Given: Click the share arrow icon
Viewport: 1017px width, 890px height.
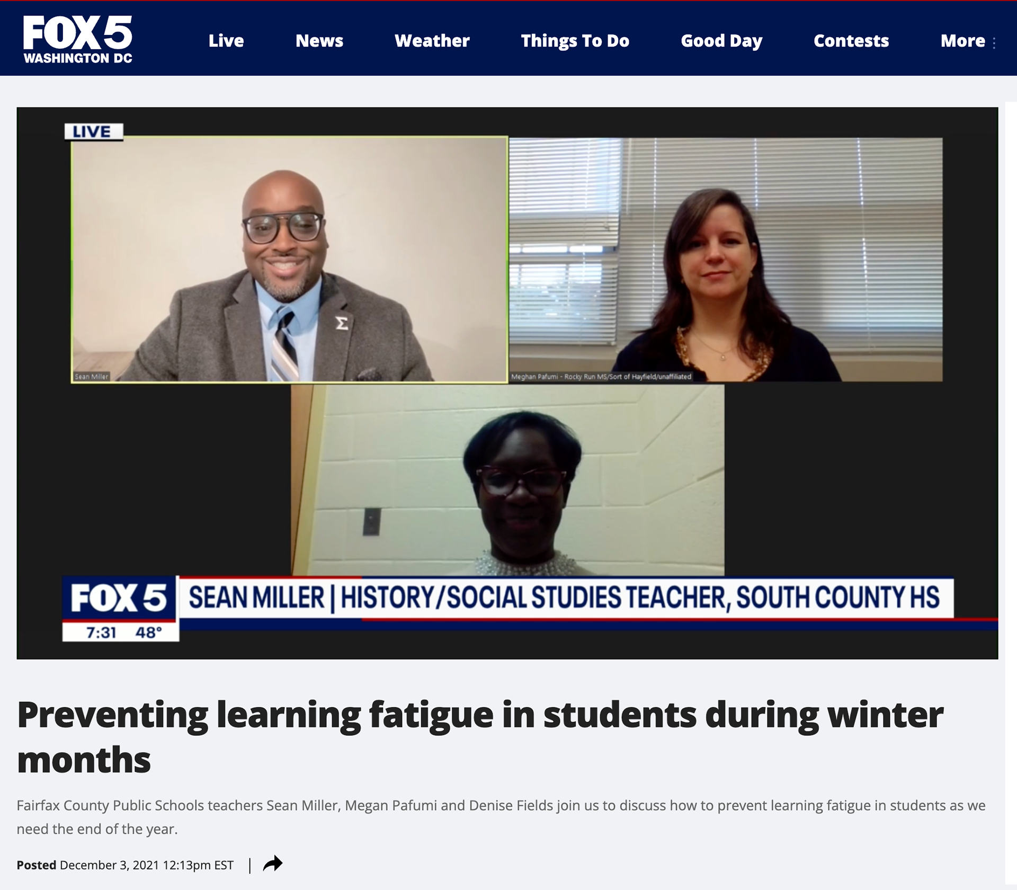Looking at the screenshot, I should 273,864.
